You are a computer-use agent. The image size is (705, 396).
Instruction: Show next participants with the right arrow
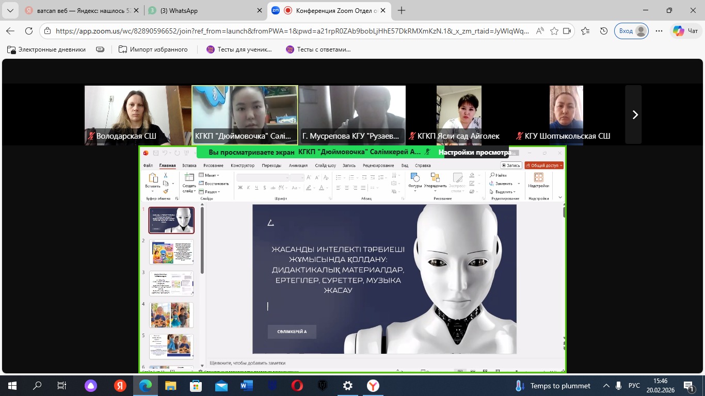click(x=635, y=115)
